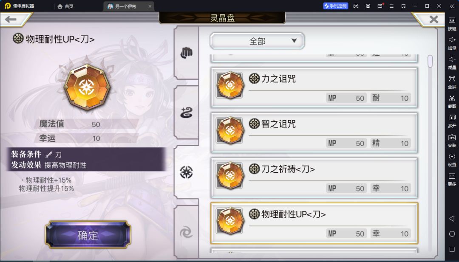Click the dropdown arrow beside 全部

(x=294, y=41)
